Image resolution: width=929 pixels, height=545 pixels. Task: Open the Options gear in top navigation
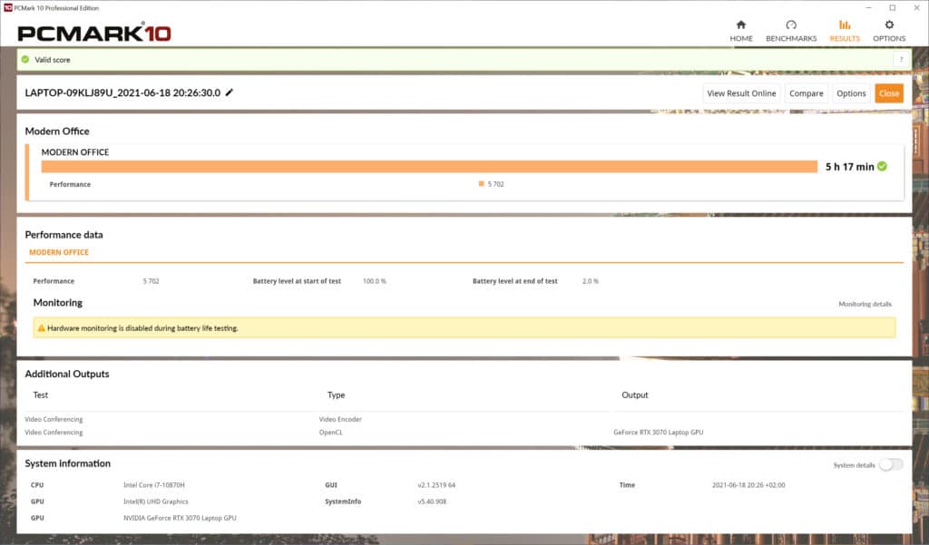coord(889,31)
